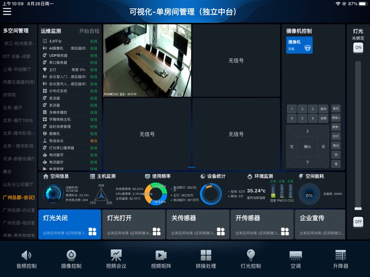Click the grid icon in the 分布式系统 row
Image resolution: width=370 pixels, height=277 pixels.
pyautogui.click(x=44, y=91)
